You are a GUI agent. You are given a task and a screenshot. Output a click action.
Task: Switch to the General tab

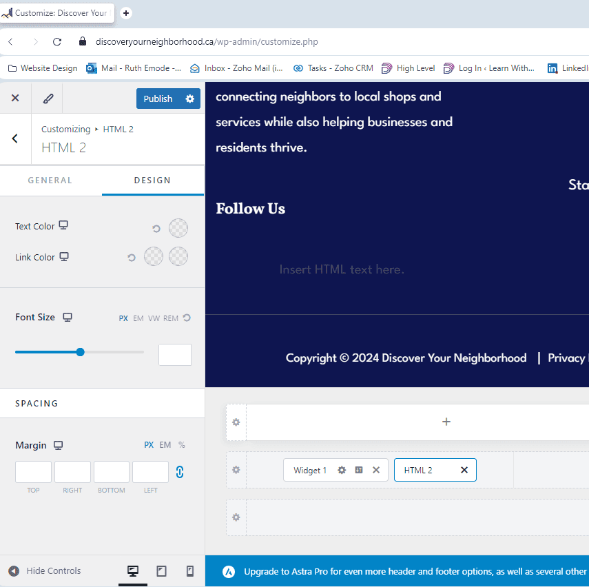coord(50,181)
